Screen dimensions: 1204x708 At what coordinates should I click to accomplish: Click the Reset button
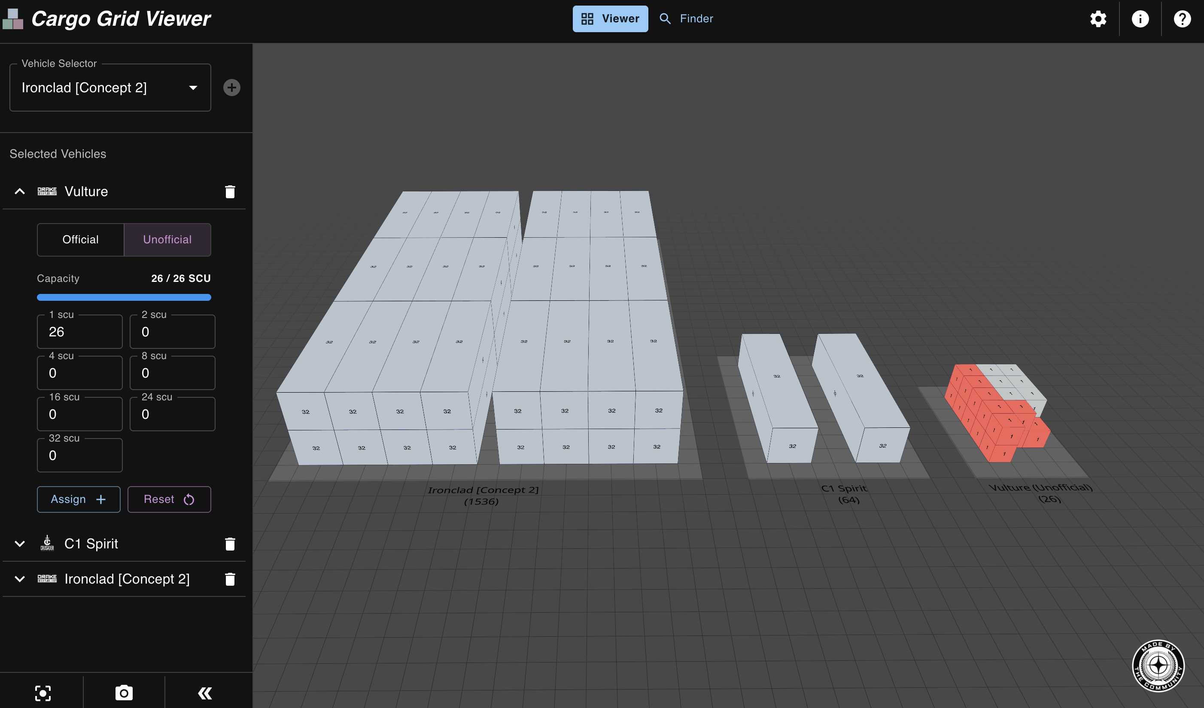tap(169, 499)
